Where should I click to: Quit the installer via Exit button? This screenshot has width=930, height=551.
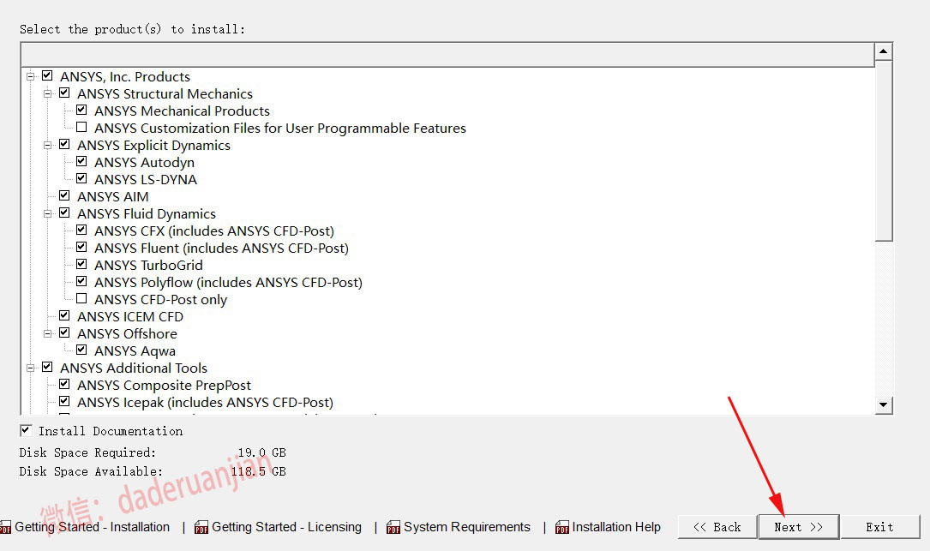point(880,527)
